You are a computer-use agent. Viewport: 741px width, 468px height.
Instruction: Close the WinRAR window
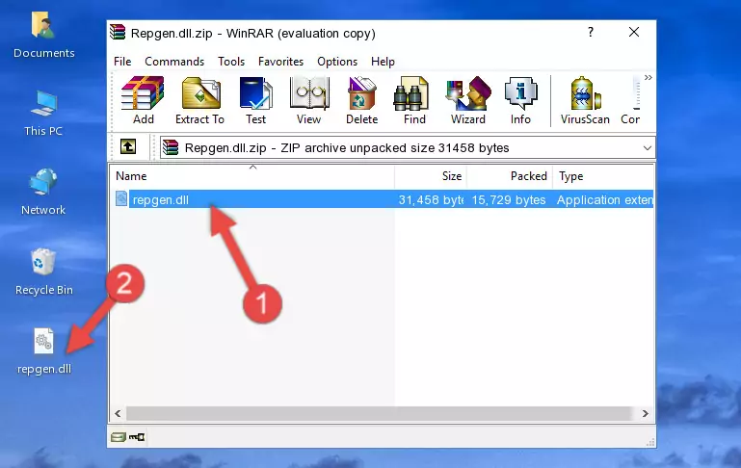634,32
